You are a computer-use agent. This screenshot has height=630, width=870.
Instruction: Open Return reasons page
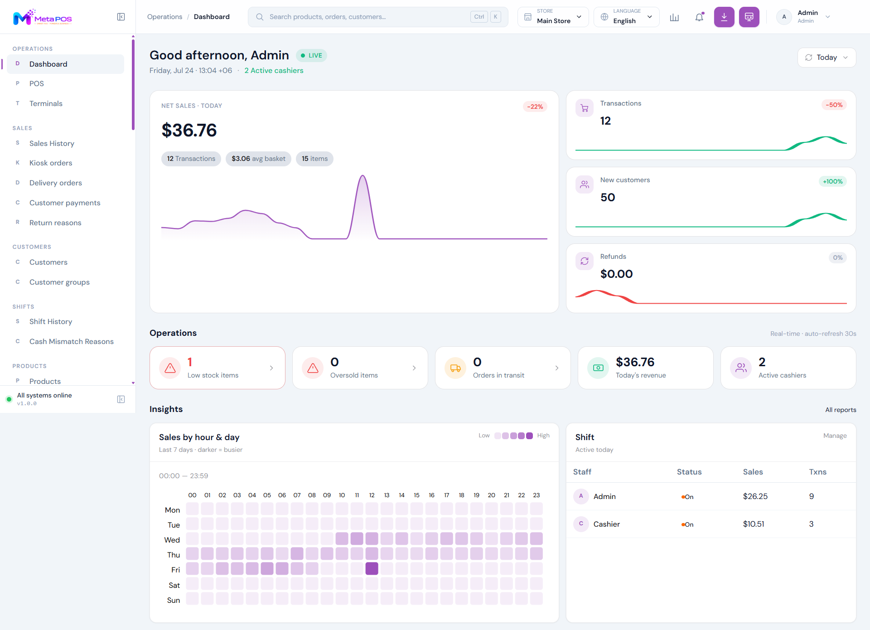click(65, 223)
